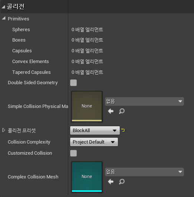Reset collision preset to default with yellow arrow
194x197 pixels.
click(123, 130)
